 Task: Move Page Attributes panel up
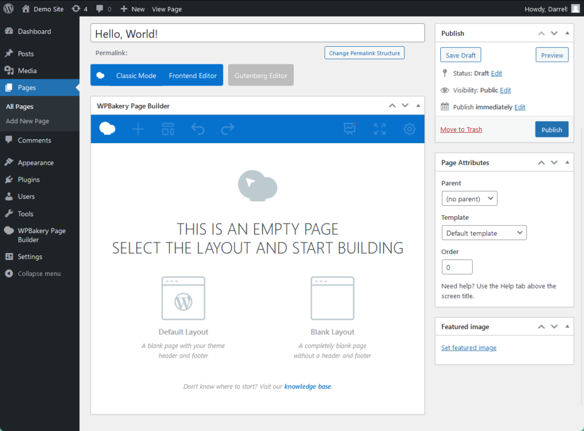click(541, 162)
